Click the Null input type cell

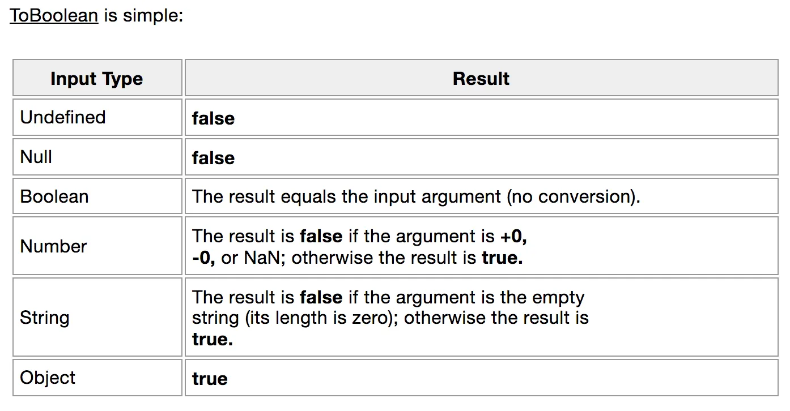(x=97, y=157)
